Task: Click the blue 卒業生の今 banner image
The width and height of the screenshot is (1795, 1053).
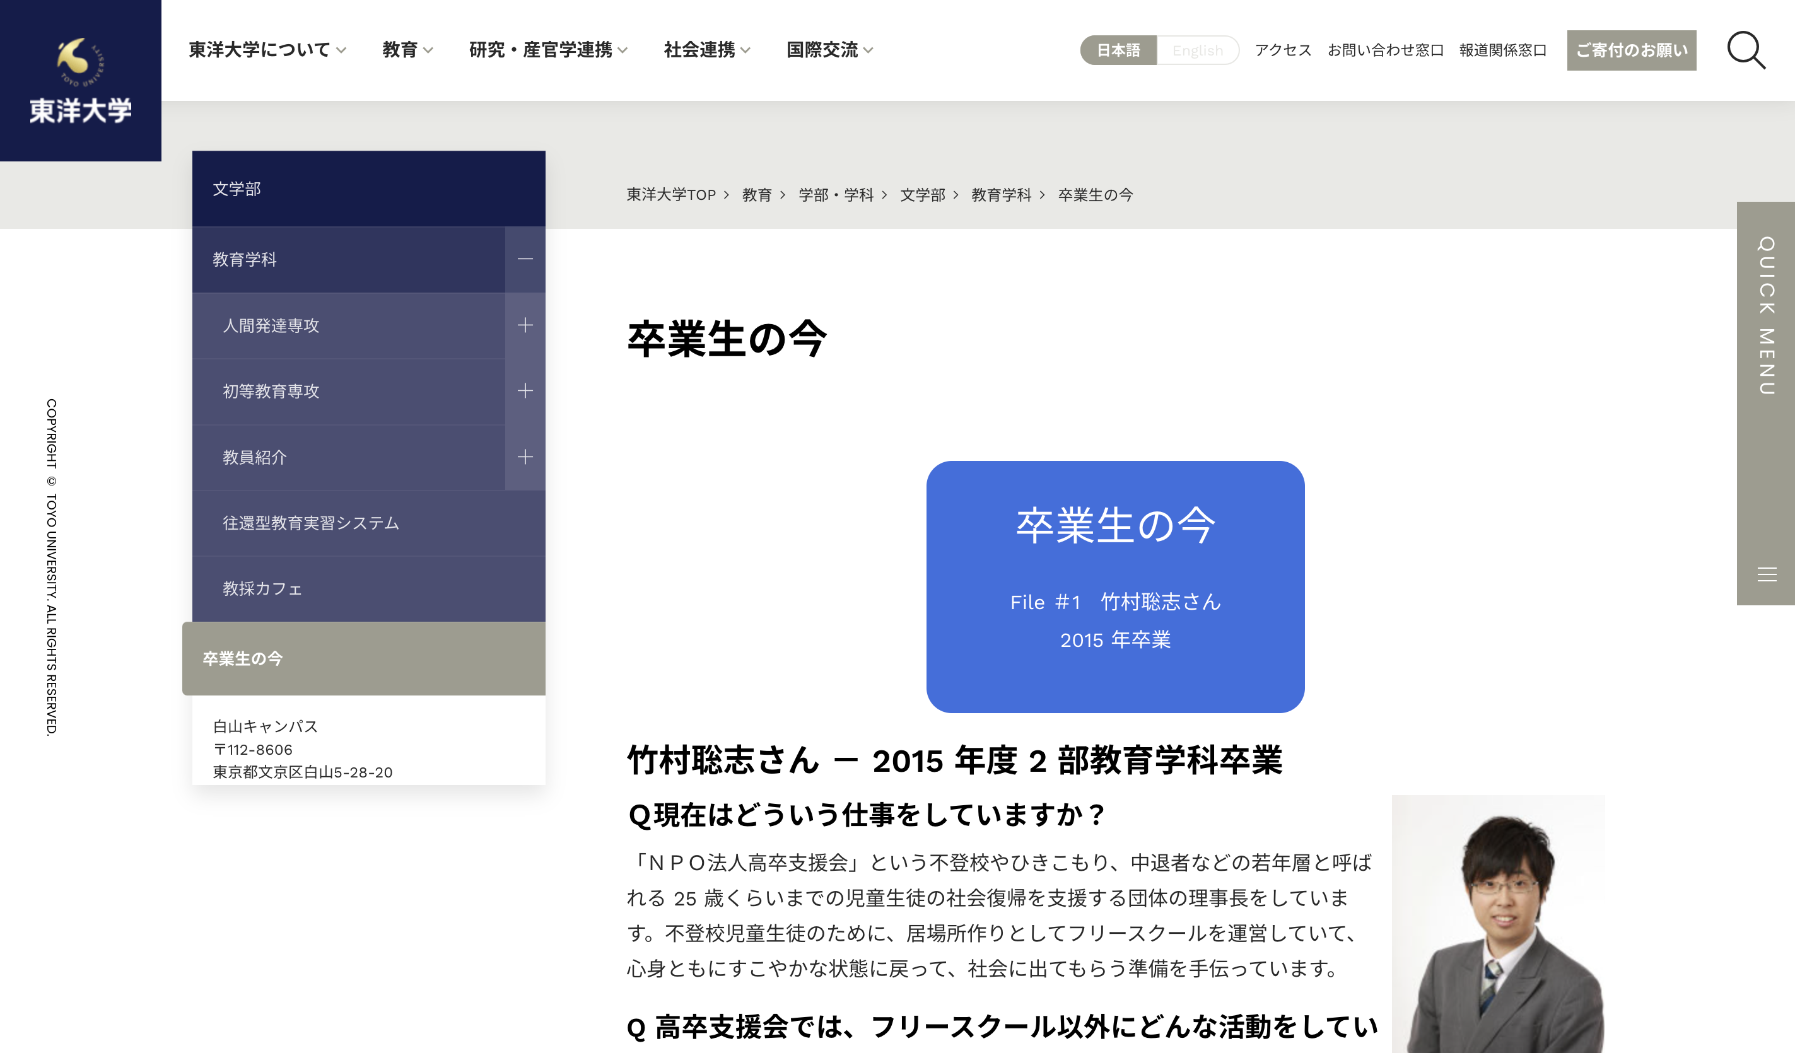Action: tap(1114, 586)
